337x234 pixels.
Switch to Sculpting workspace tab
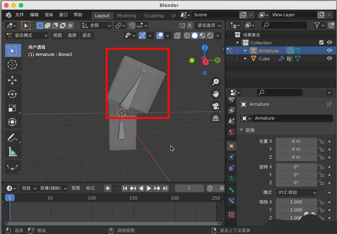click(154, 16)
